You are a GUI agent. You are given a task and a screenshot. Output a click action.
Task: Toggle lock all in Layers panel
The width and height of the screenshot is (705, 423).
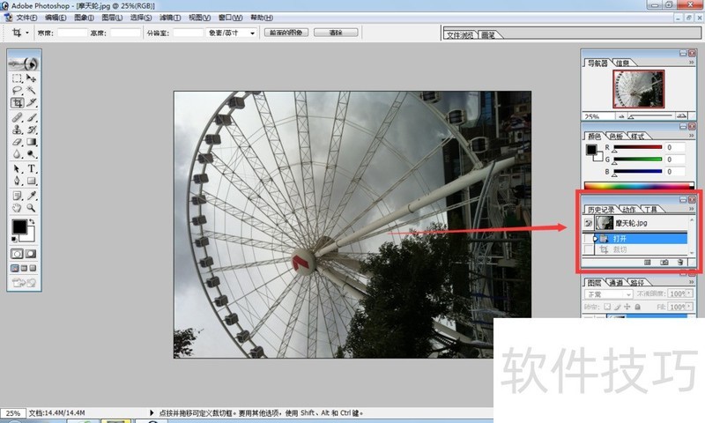click(637, 307)
